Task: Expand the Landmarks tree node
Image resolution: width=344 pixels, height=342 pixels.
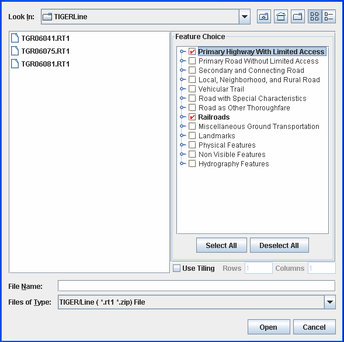Action: tap(182, 136)
